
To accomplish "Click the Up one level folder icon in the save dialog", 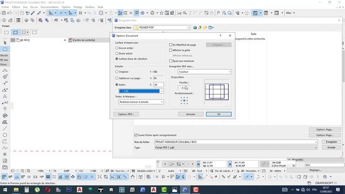I will pyautogui.click(x=200, y=27).
